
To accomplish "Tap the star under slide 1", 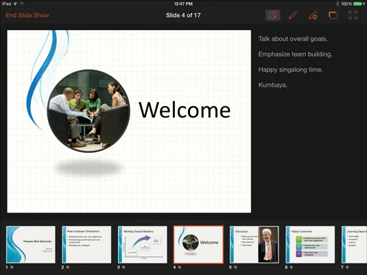I will click(x=12, y=267).
